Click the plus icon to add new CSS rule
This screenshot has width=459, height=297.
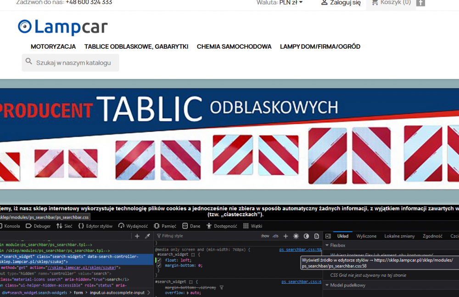[285, 235]
